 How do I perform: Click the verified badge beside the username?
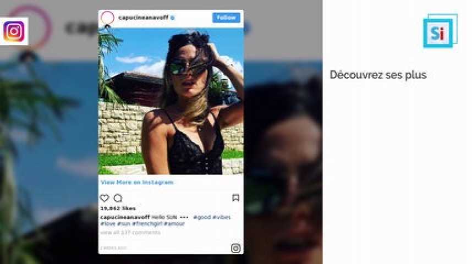[x=173, y=18]
